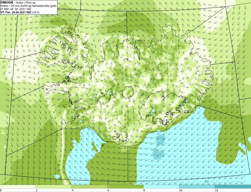Image resolution: width=251 pixels, height=192 pixels.
Task: Select the 0–2 m/s palest legend color band
Action: (18, 187)
